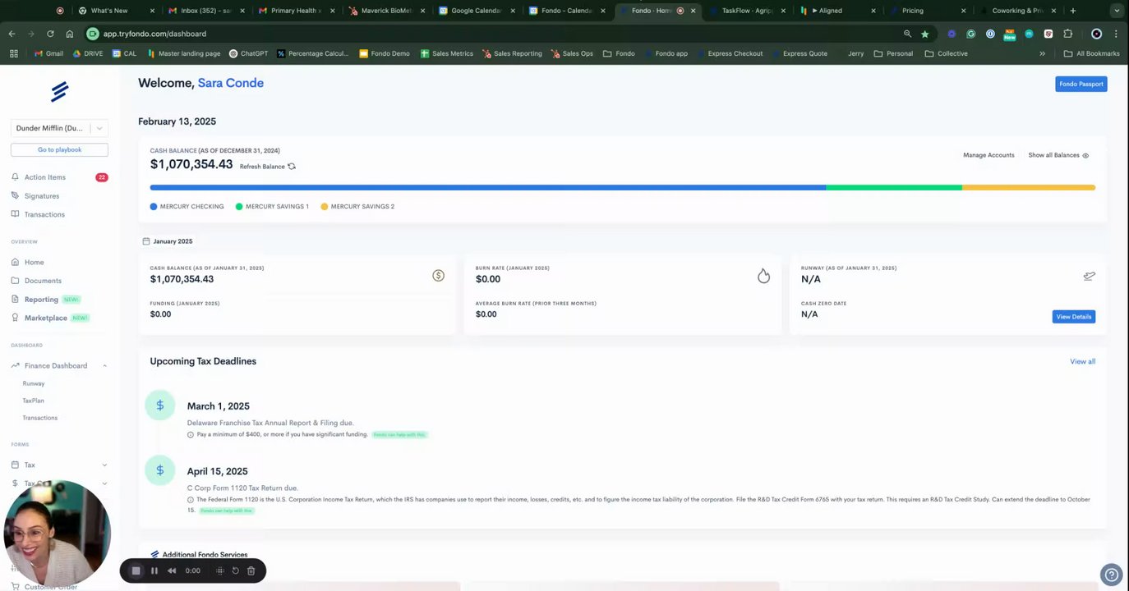
Task: Open Documents in the sidebar
Action: point(43,281)
